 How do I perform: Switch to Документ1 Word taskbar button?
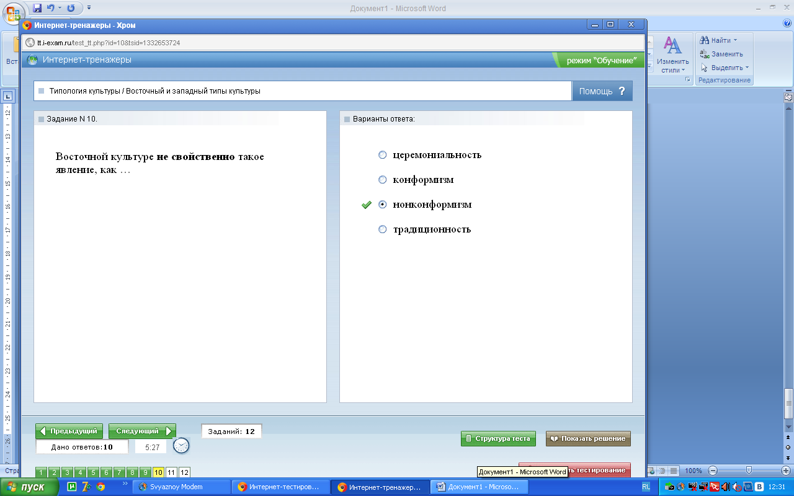[478, 487]
